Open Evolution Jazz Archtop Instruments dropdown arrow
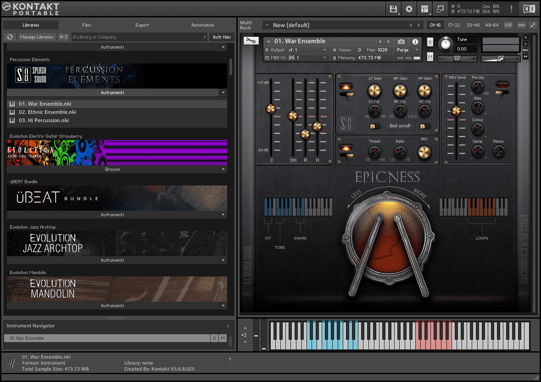This screenshot has height=382, width=541. 223,260
